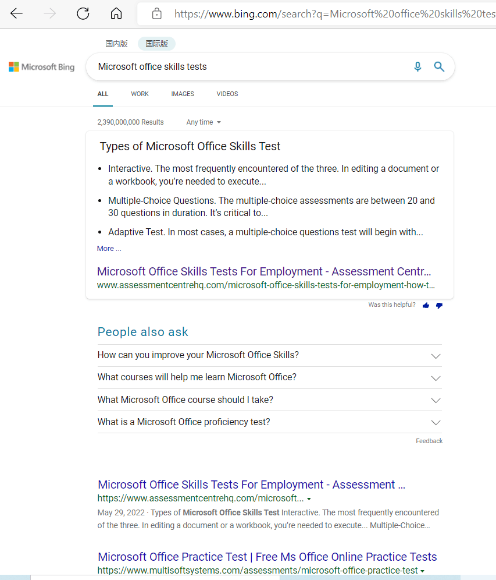496x580 pixels.
Task: Open Microsoft Office Practice Test result link
Action: 267,557
